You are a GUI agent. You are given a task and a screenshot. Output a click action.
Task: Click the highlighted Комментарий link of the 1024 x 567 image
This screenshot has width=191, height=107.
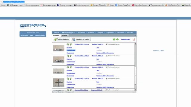click(71, 50)
